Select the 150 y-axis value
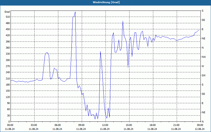Screen dimensions: 211x132 (x=8, y=91)
